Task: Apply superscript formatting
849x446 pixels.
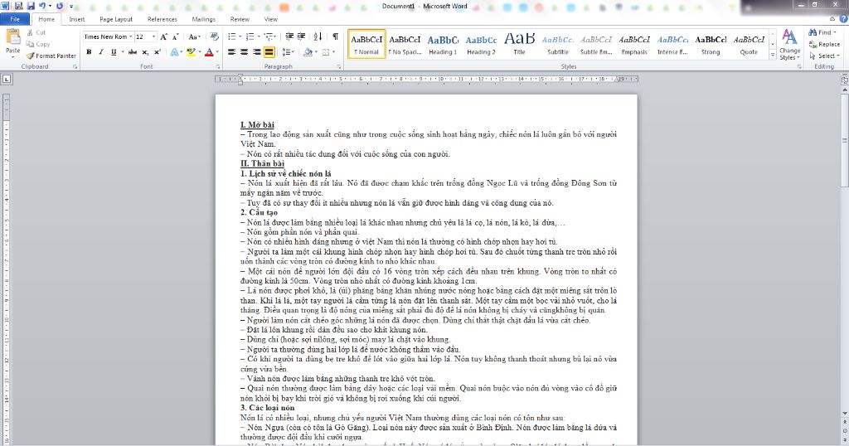Action: click(x=157, y=52)
